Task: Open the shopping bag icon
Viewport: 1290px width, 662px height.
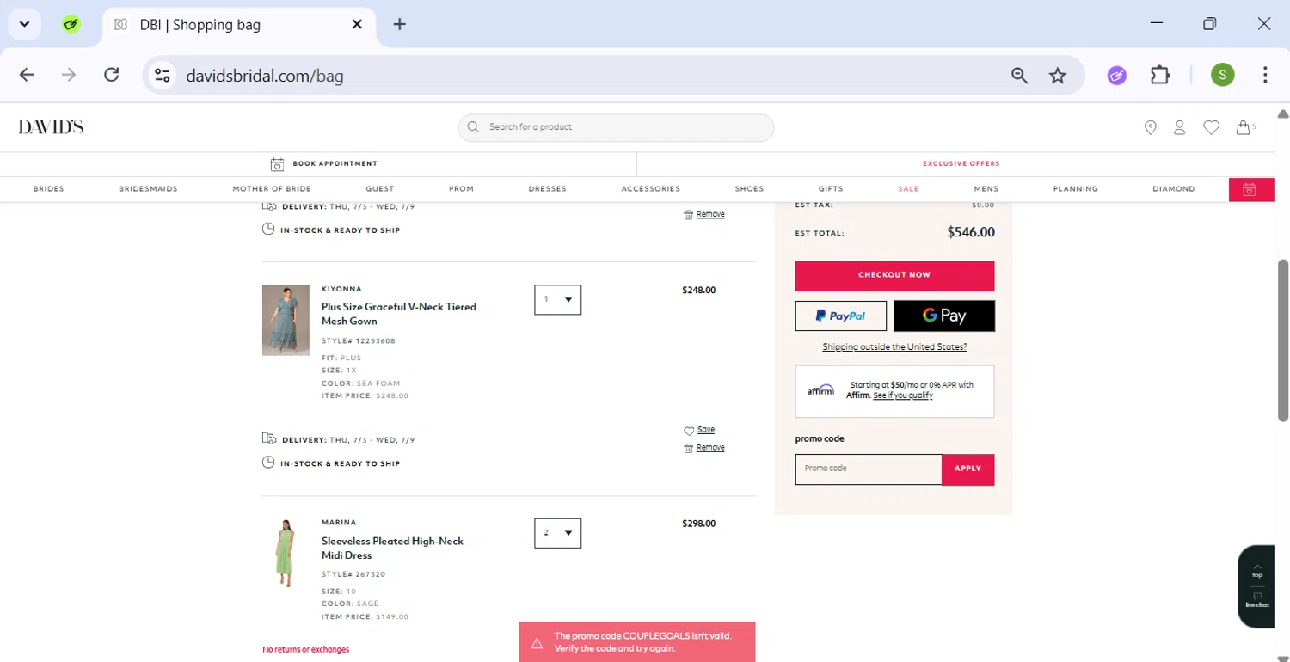Action: 1244,127
